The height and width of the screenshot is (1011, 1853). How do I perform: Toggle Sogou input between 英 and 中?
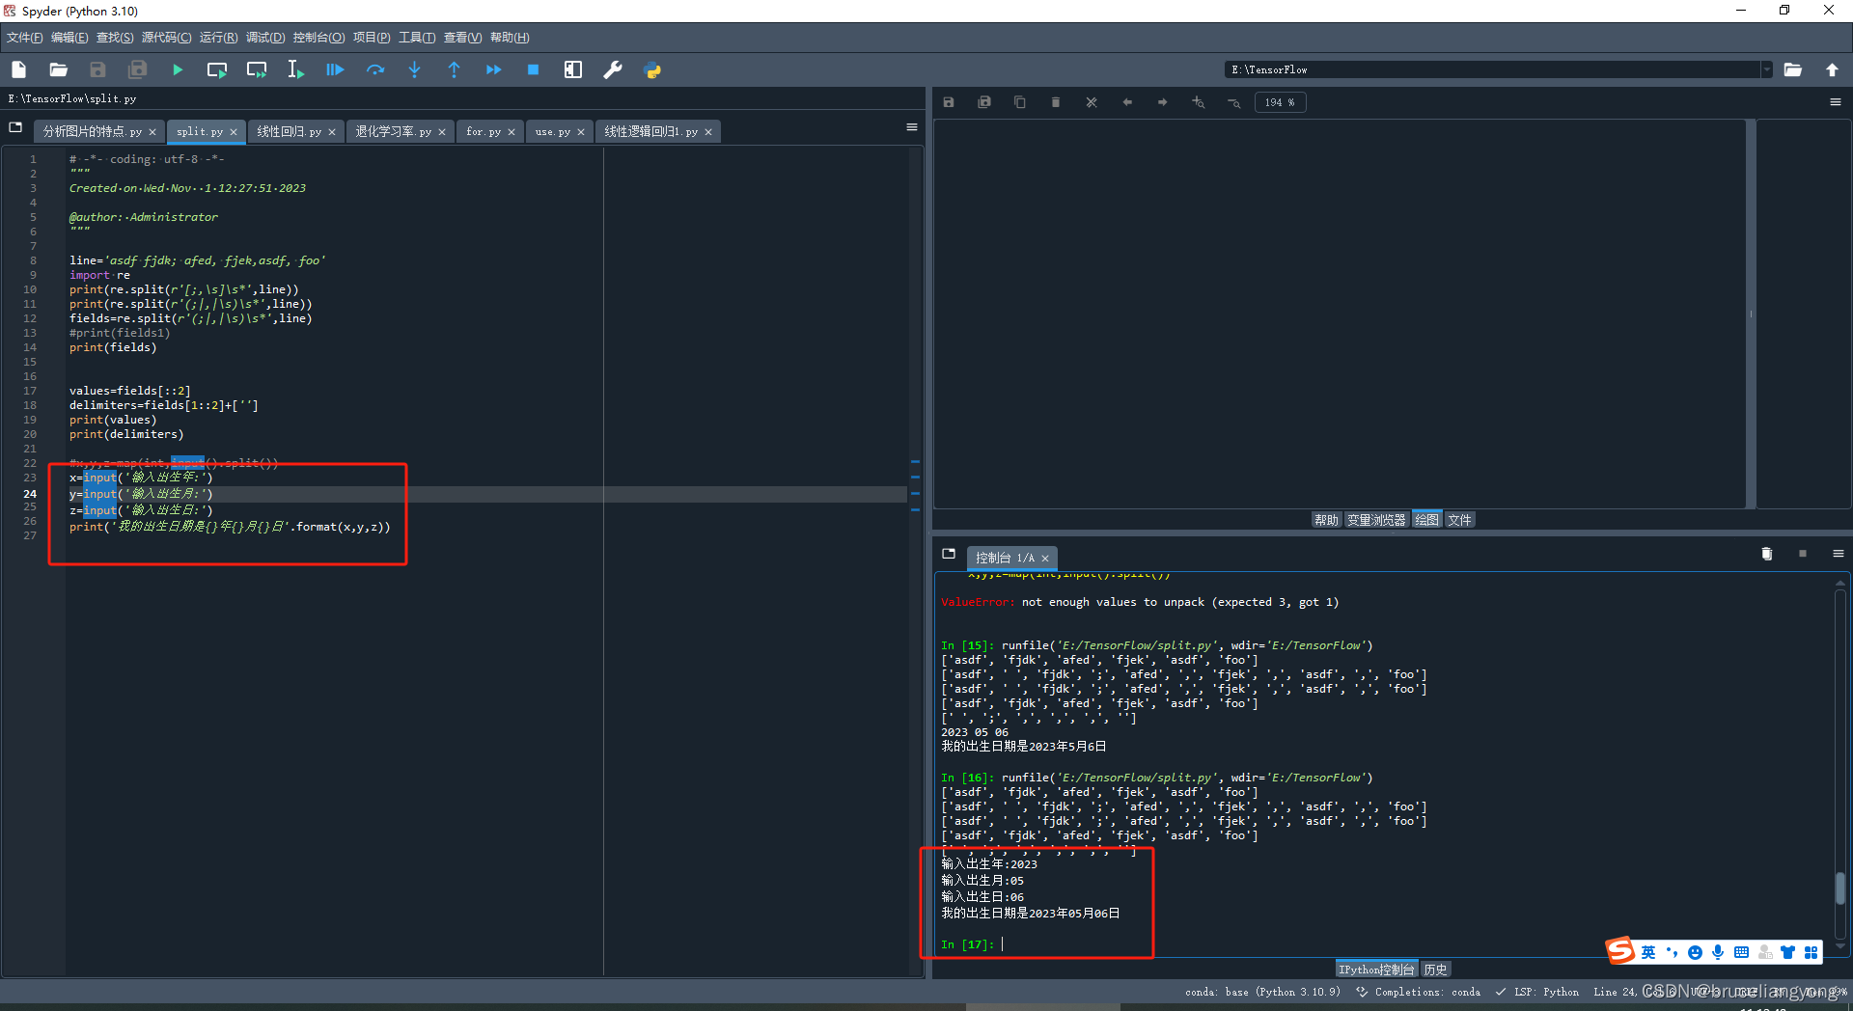[x=1647, y=951]
